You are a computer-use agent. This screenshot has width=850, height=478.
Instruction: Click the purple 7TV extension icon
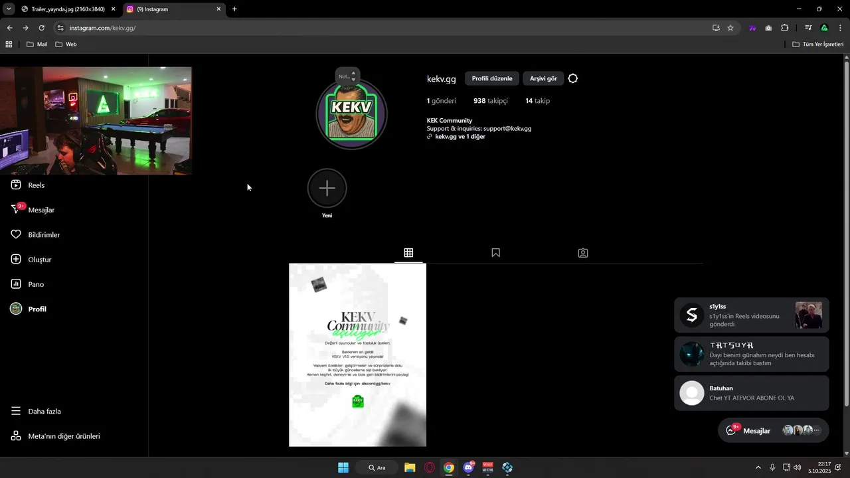[752, 28]
